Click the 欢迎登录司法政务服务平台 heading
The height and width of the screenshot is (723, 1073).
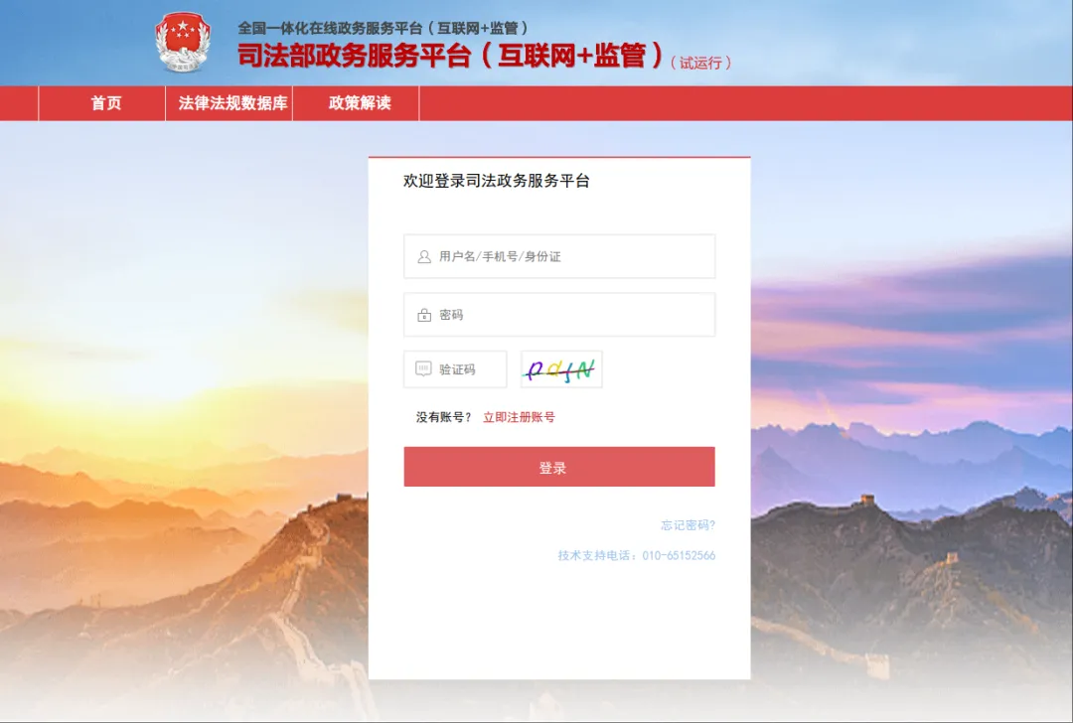pos(496,182)
